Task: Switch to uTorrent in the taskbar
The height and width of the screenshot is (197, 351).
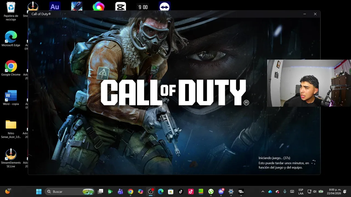Action: [211, 192]
